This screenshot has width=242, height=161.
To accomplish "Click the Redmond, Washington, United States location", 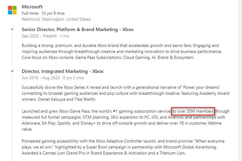I will [x=56, y=19].
